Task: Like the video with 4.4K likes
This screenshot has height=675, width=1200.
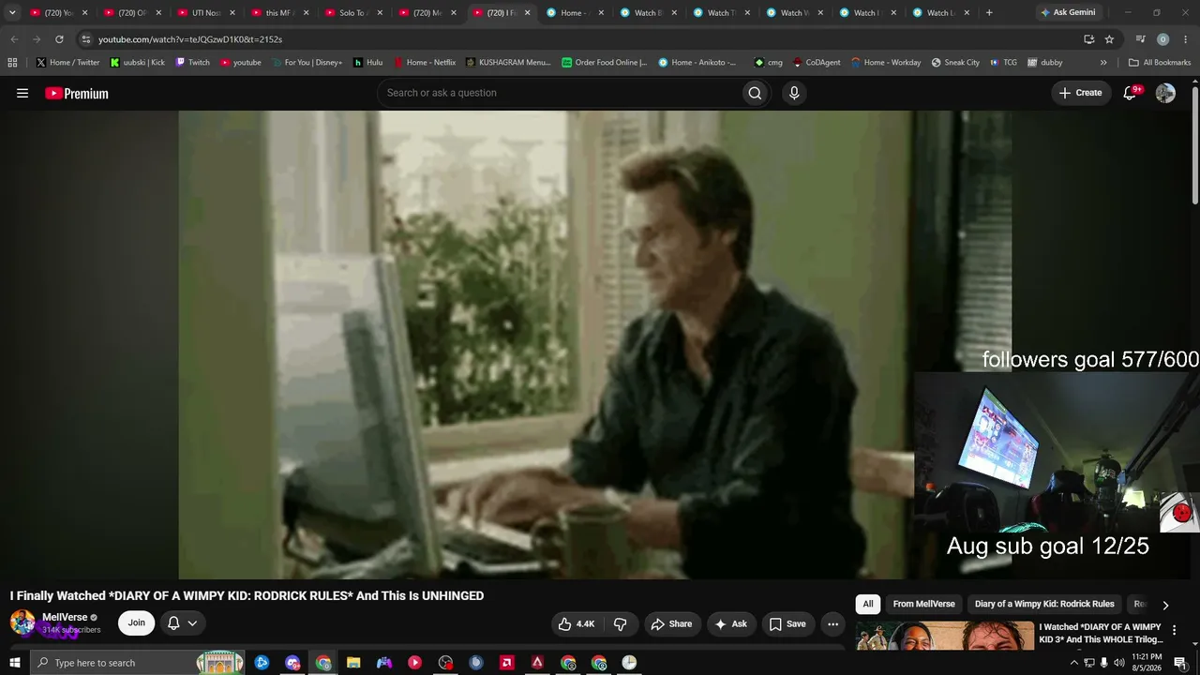Action: (577, 623)
